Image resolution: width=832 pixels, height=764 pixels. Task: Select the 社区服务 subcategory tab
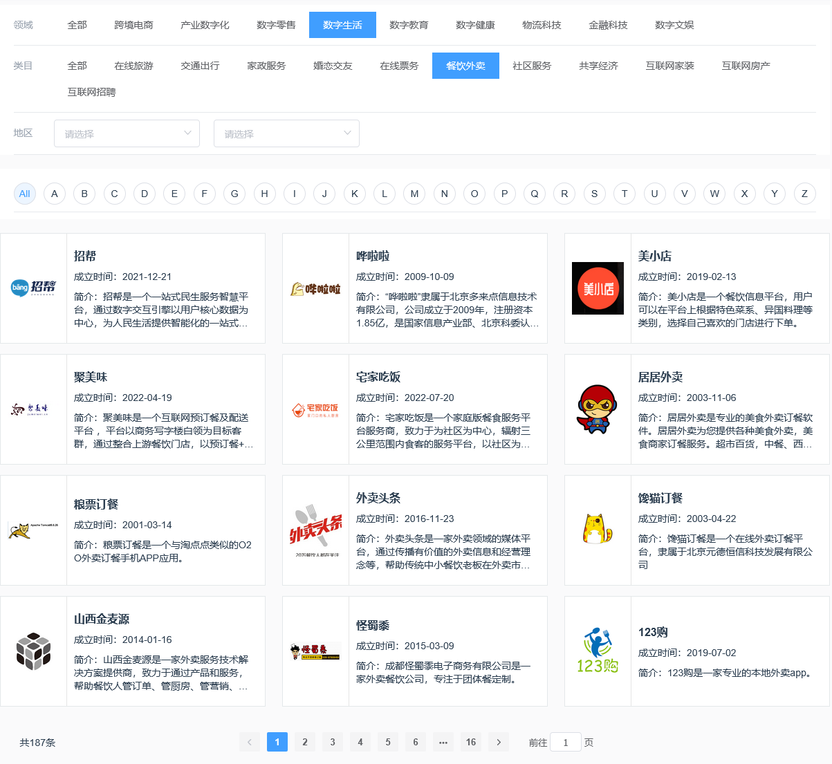click(533, 66)
